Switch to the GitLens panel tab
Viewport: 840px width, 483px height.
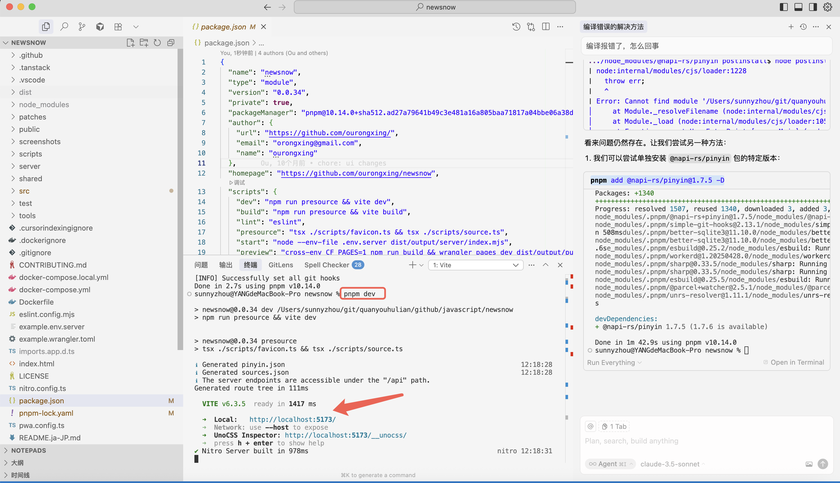(x=281, y=265)
